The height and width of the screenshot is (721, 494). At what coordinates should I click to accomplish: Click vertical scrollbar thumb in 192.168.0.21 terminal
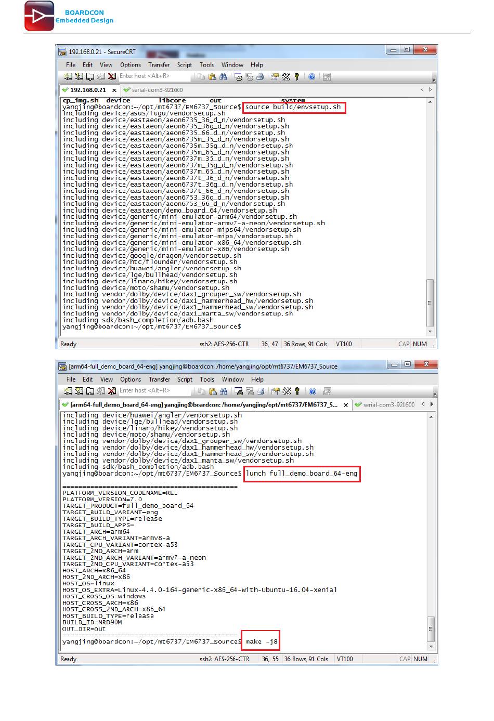pyautogui.click(x=430, y=301)
